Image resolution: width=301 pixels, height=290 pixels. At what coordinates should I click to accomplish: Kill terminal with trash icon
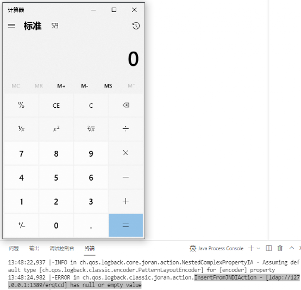[x=280, y=248]
